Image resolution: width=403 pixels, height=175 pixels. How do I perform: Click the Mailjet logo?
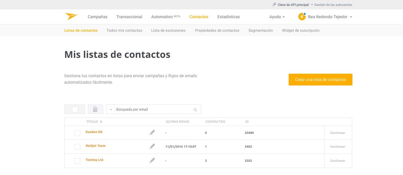(x=71, y=16)
